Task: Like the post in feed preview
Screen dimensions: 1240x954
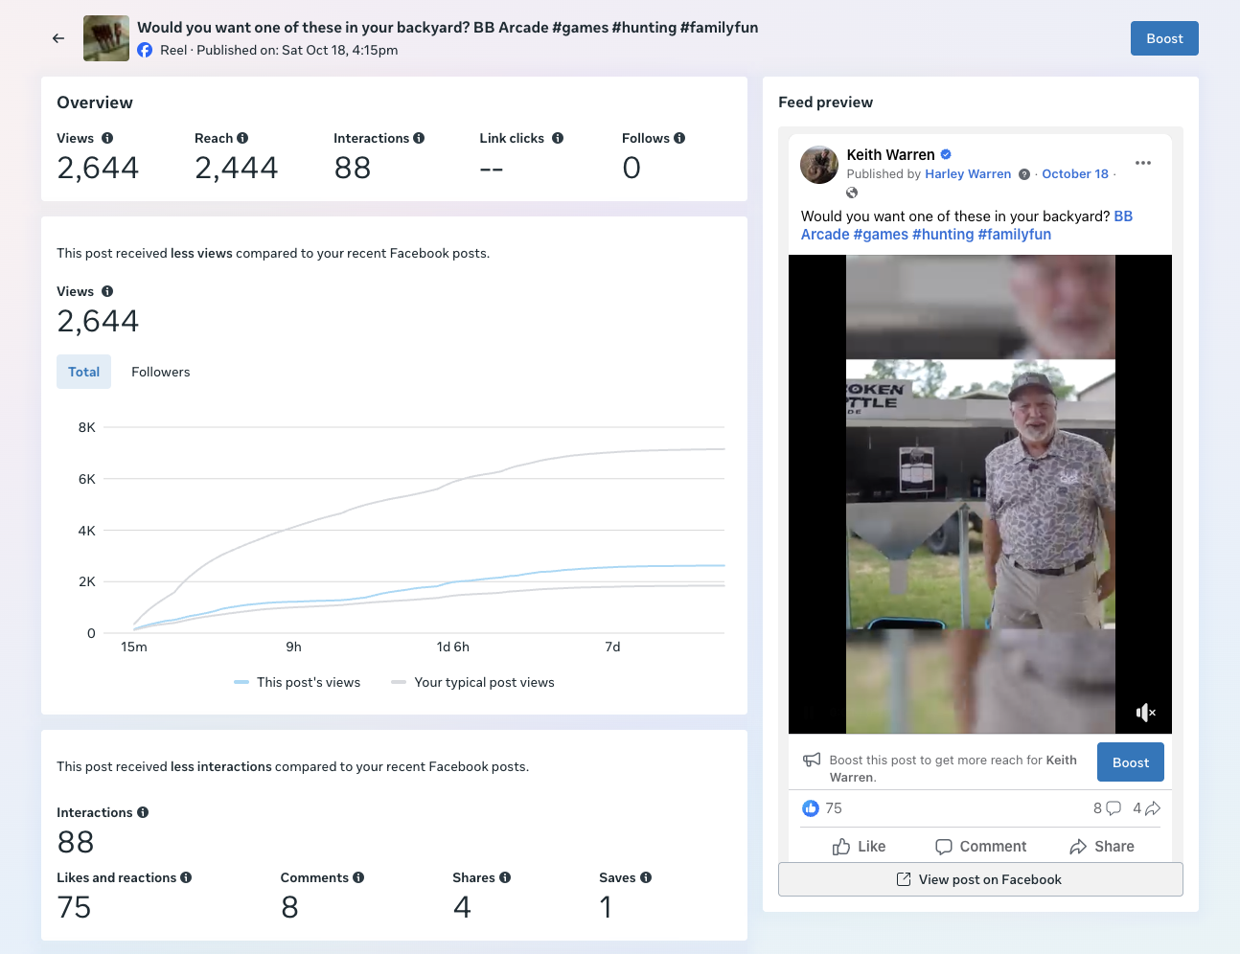Action: pyautogui.click(x=859, y=847)
